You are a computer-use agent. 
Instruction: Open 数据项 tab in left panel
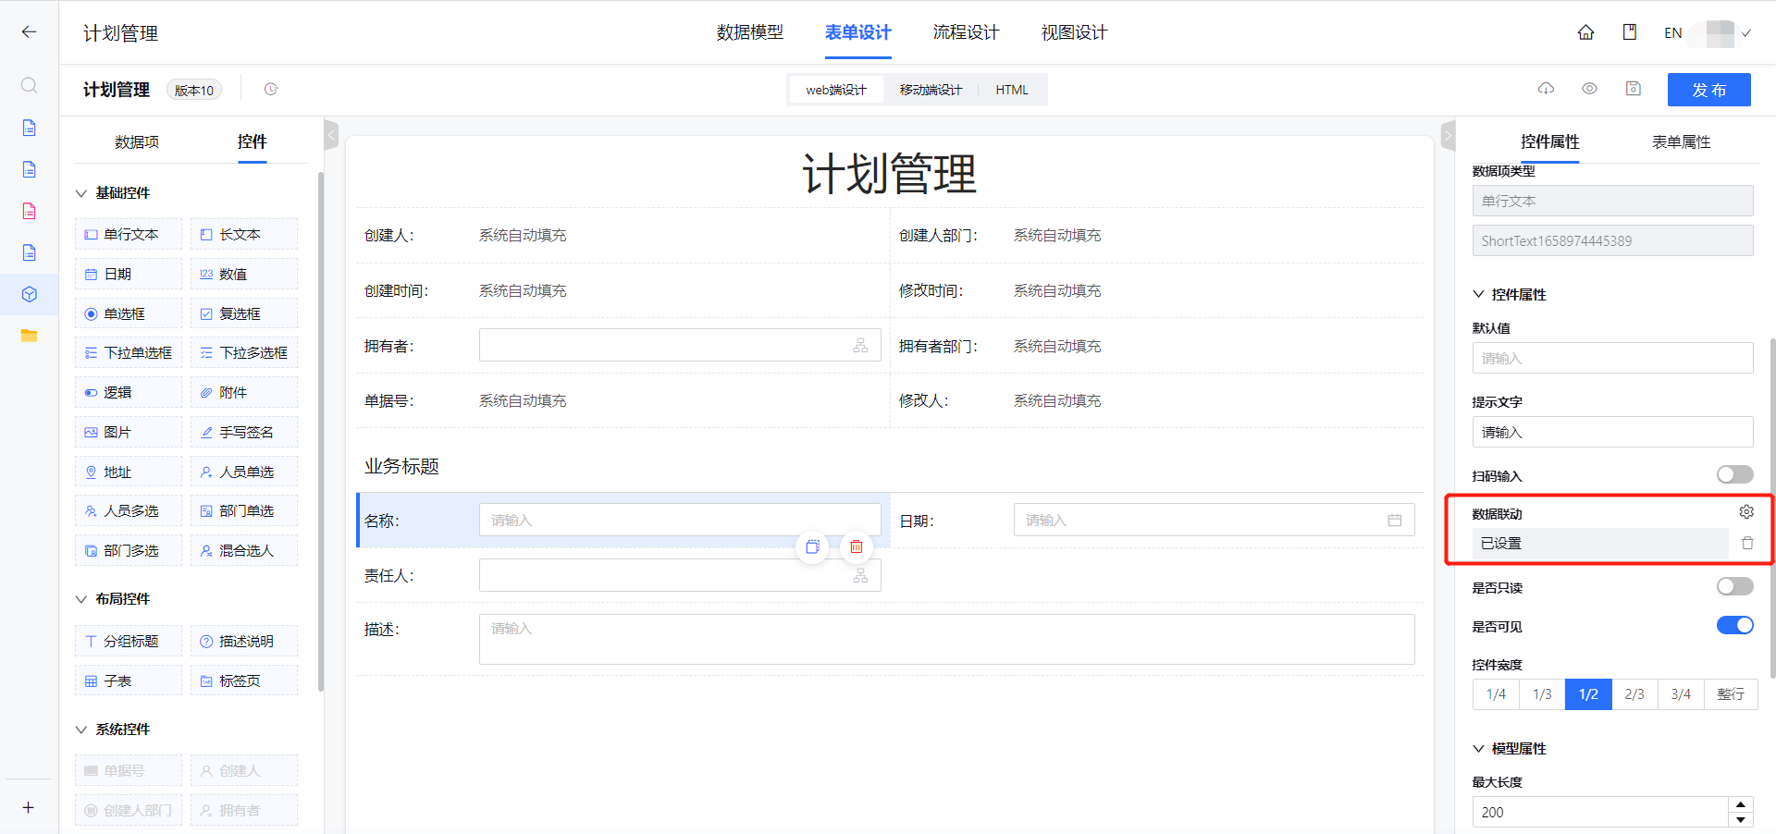(x=137, y=141)
